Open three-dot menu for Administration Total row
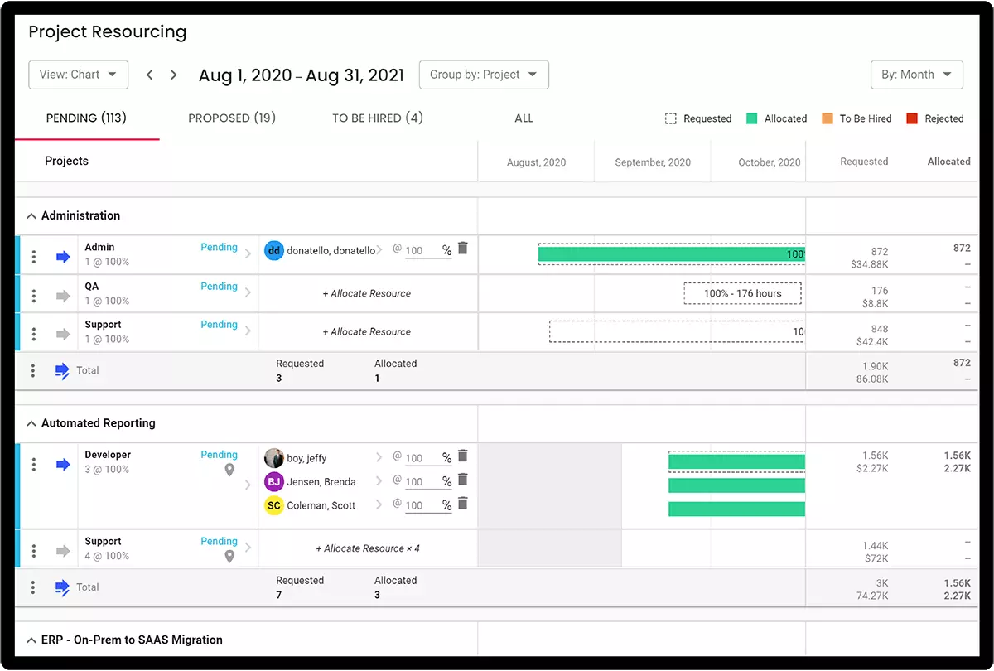This screenshot has height=671, width=994. click(x=33, y=370)
